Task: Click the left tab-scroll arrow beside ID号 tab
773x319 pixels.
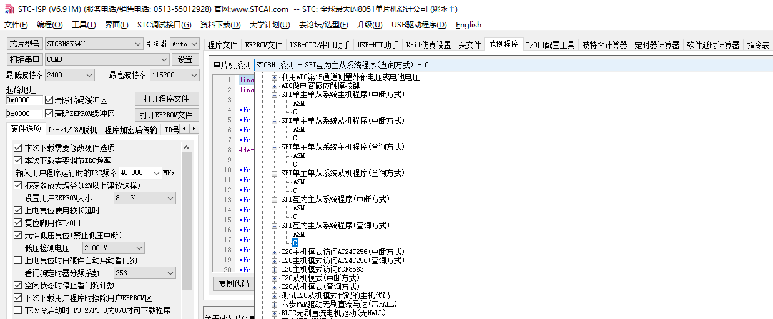Action: coord(184,129)
